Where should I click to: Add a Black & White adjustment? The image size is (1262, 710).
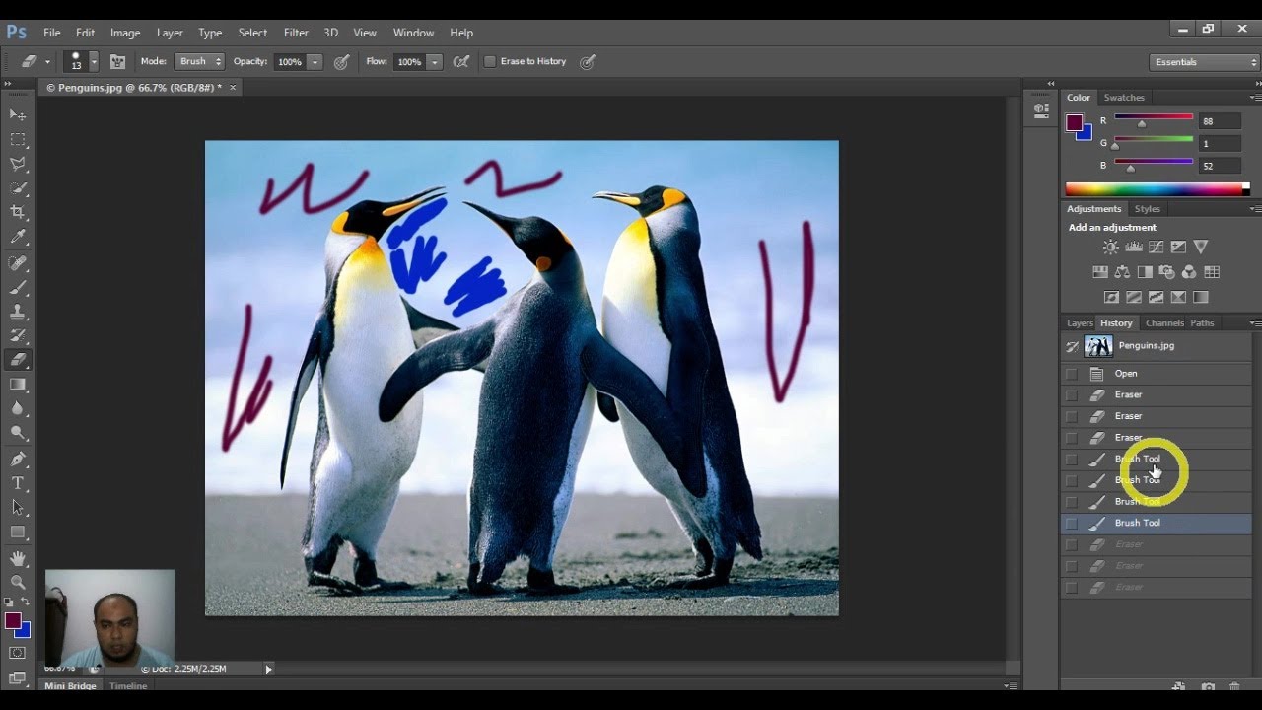point(1145,272)
